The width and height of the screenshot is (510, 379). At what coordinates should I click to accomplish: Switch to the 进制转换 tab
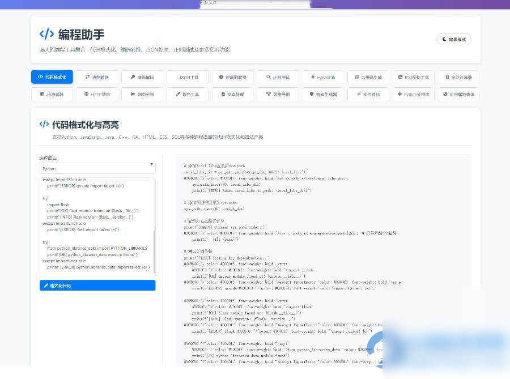(x=96, y=77)
